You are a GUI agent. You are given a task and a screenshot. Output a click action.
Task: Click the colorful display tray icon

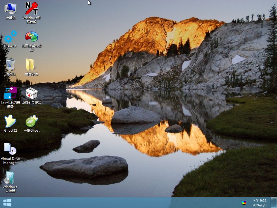click(x=244, y=203)
